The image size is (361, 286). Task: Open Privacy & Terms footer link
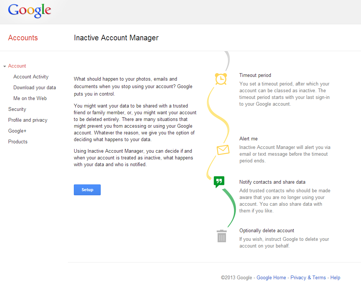point(308,277)
